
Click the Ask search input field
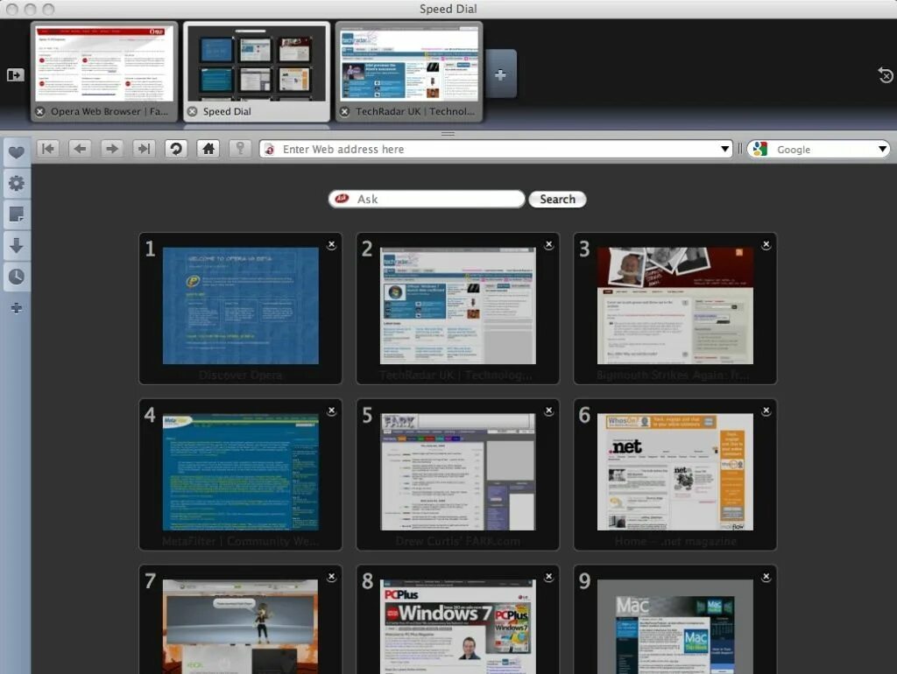point(427,199)
